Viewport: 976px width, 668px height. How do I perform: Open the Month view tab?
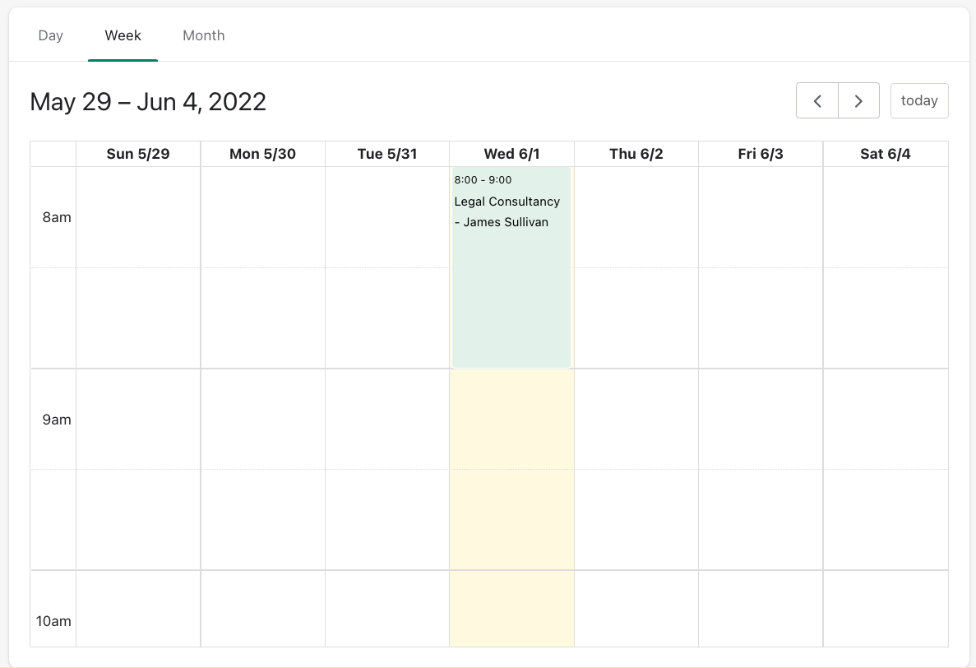coord(204,35)
